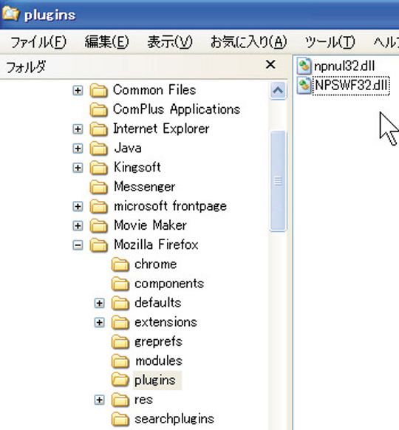Viewport: 399px width, 430px height.
Task: Expand the res folder node
Action: pos(99,400)
